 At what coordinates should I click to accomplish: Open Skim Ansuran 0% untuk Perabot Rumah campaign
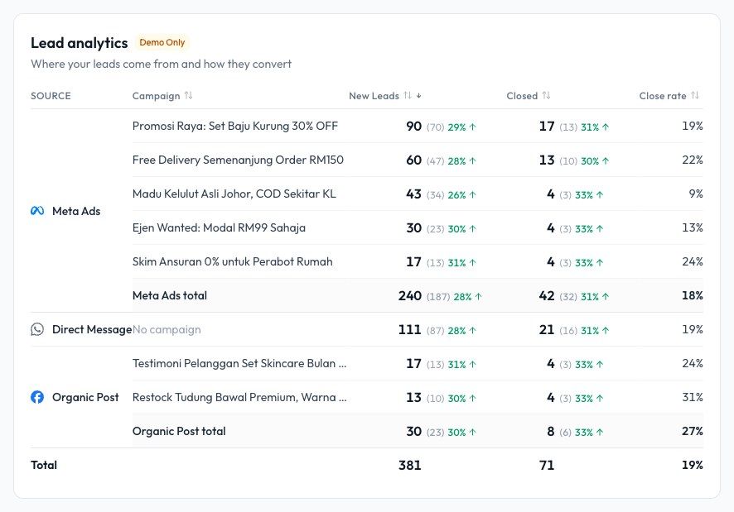pos(233,262)
